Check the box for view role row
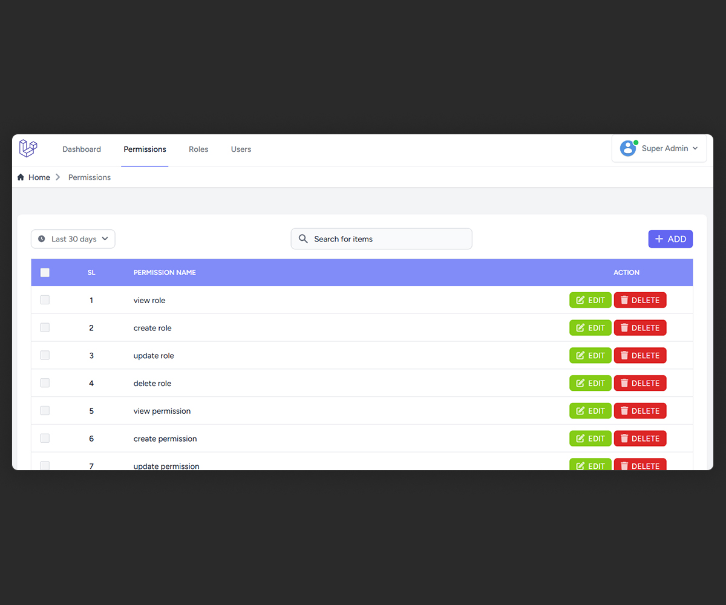The height and width of the screenshot is (605, 726). point(45,300)
